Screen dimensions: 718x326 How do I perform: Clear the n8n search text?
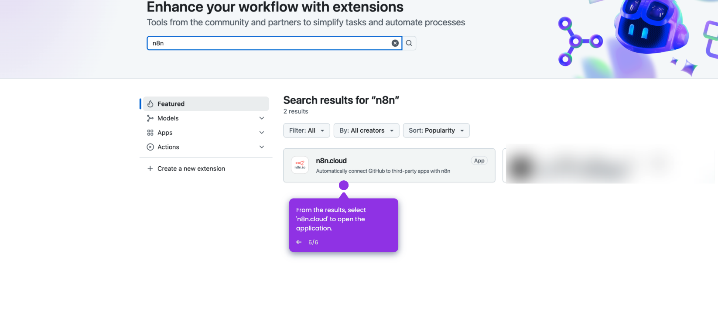395,43
